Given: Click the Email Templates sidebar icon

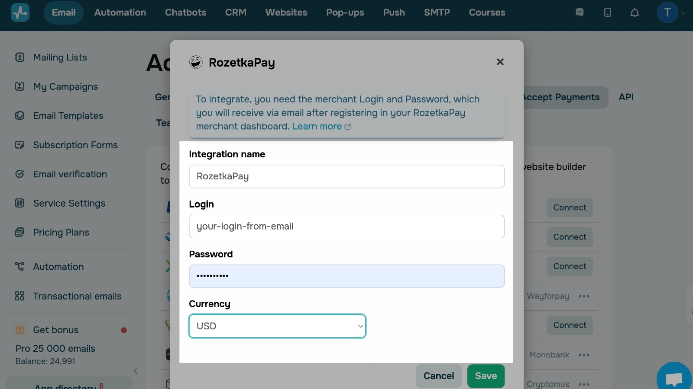Looking at the screenshot, I should (x=19, y=115).
